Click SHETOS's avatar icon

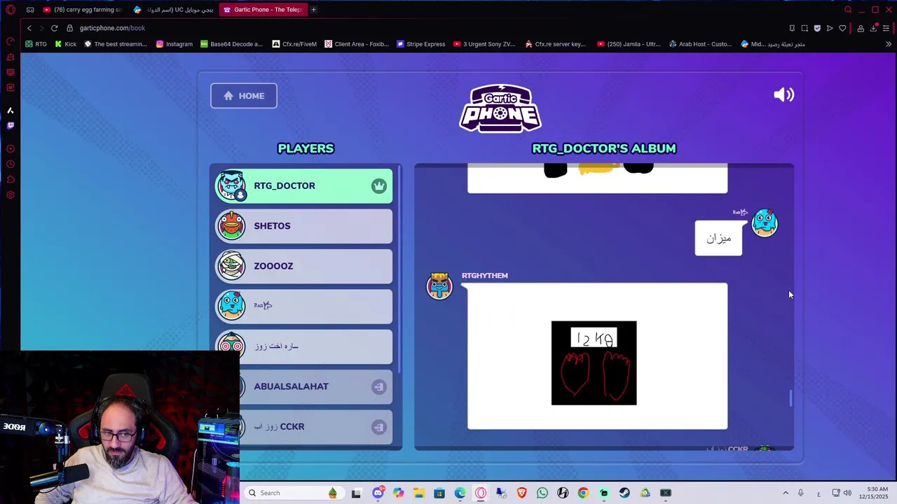(x=231, y=226)
